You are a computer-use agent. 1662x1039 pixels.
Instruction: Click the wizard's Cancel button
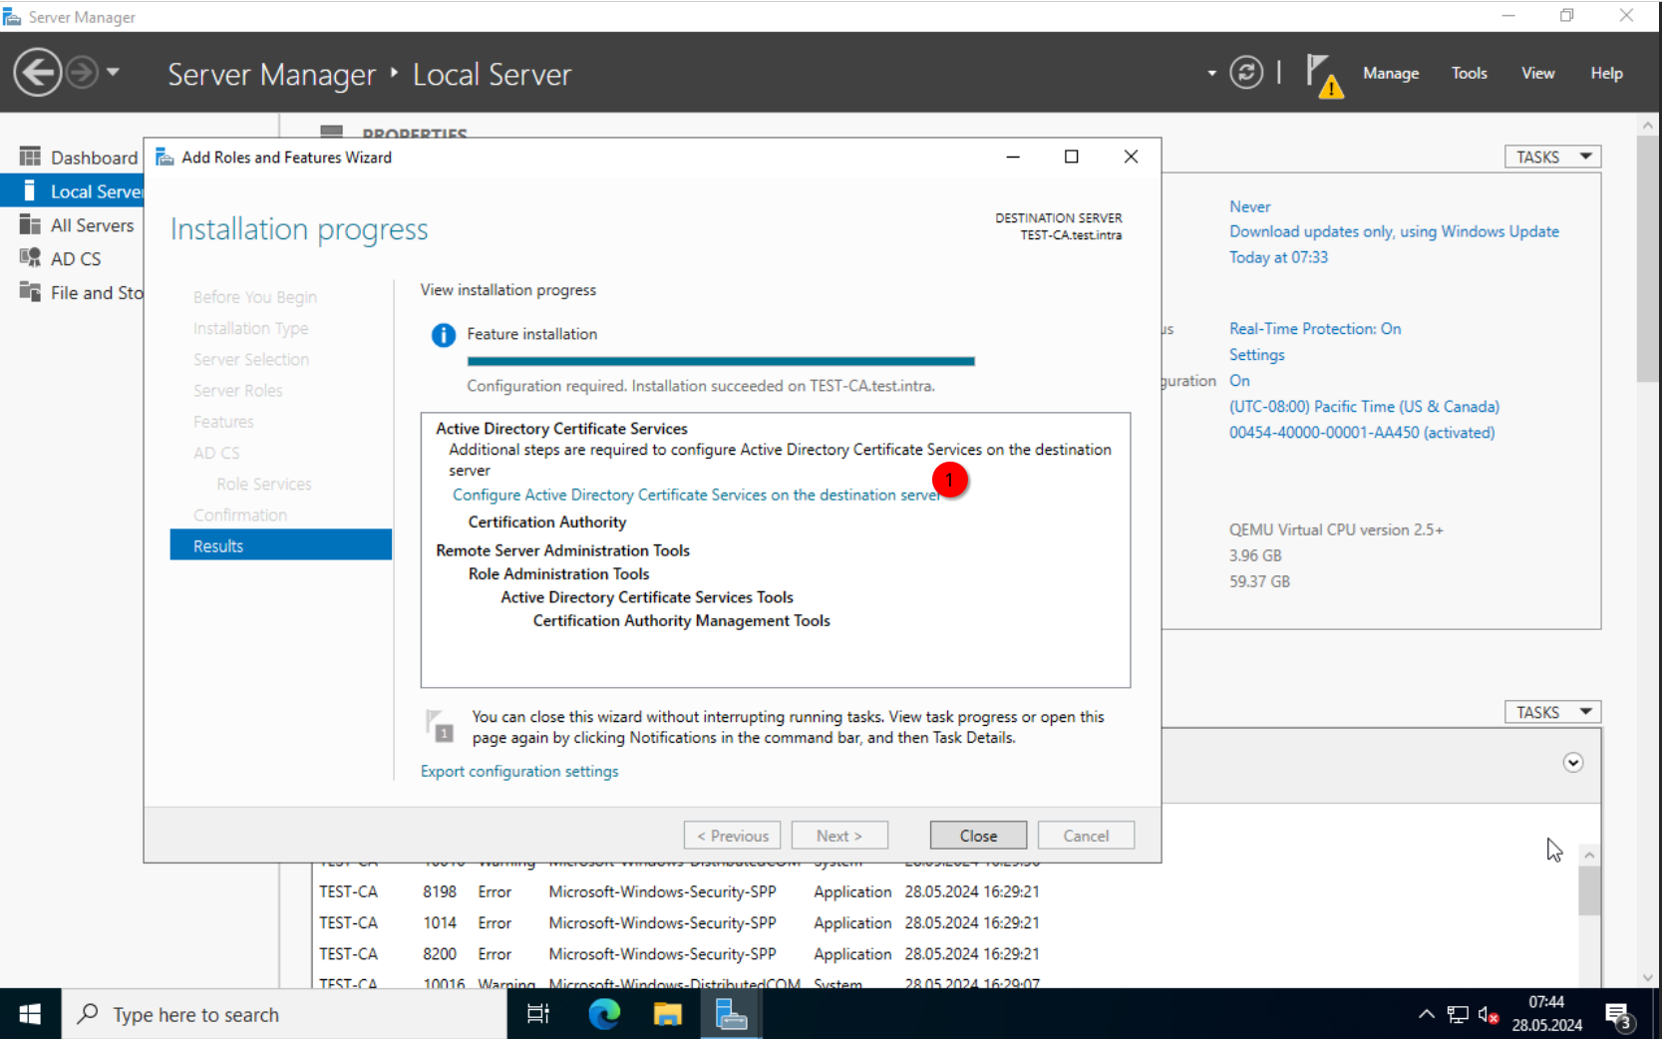pyautogui.click(x=1086, y=836)
